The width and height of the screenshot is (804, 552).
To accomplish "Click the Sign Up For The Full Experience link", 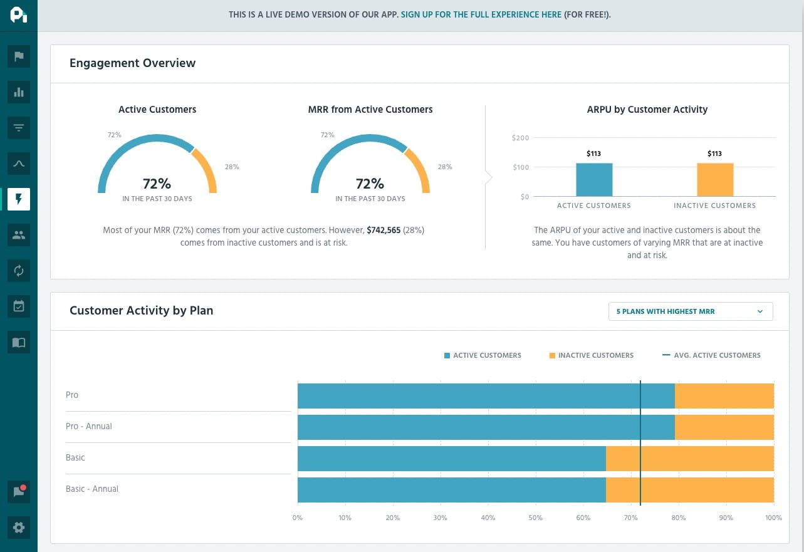I will point(481,14).
